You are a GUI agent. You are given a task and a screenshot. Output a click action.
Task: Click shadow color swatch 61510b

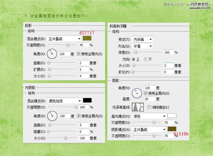[172, 129]
